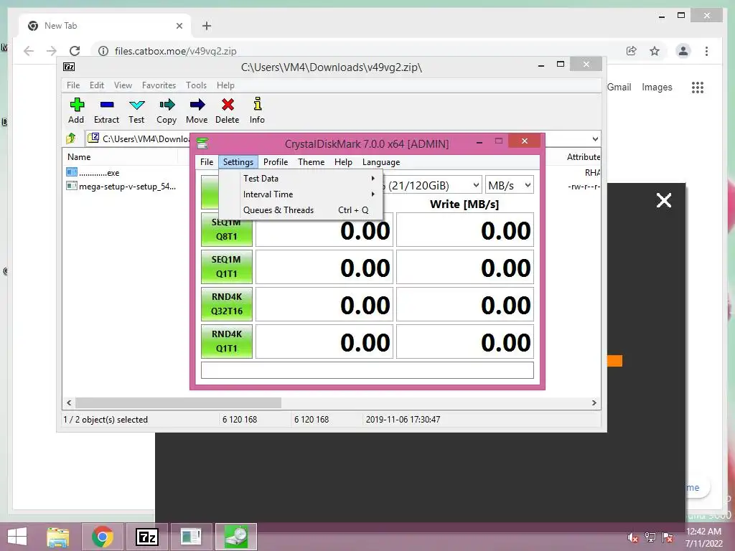Viewport: 735px width, 551px height.
Task: Click the Add icon in 7-Zip toolbar
Action: tap(76, 105)
